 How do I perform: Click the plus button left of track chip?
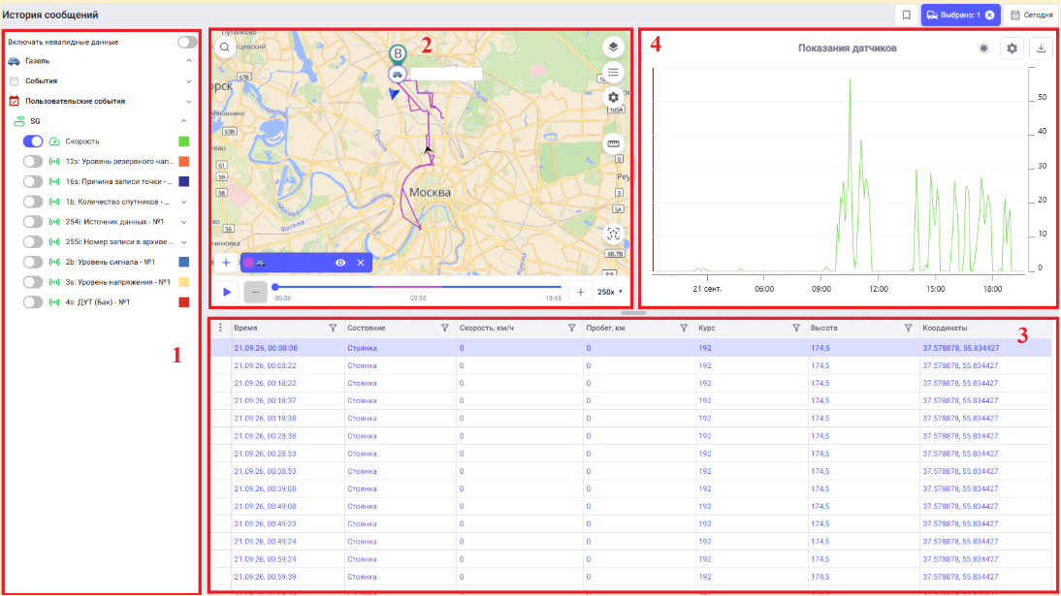(226, 263)
